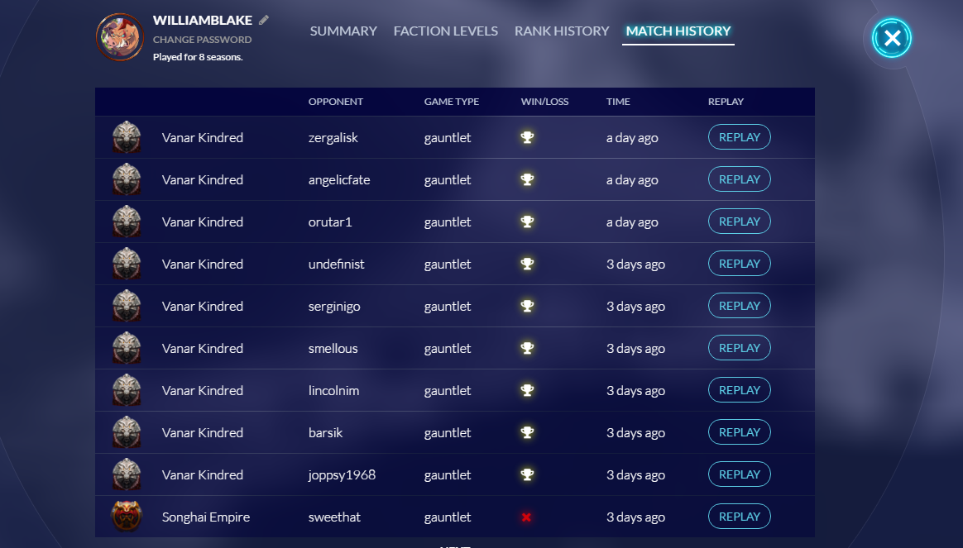
Task: Click 'Played for 8 seasons.' text
Action: [198, 57]
